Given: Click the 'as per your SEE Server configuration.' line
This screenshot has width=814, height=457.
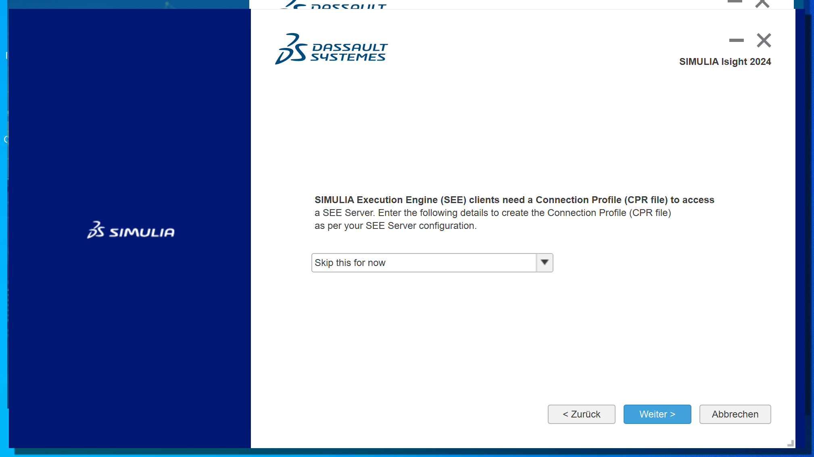Looking at the screenshot, I should click(395, 226).
